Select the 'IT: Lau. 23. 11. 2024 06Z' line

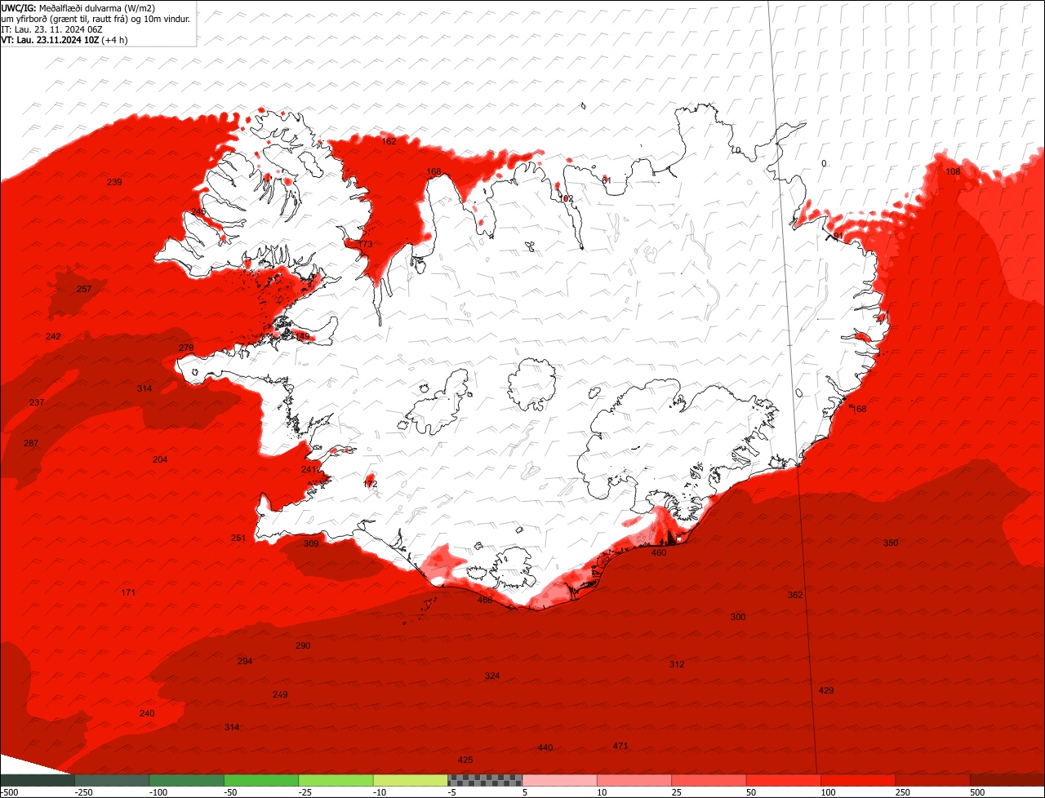(51, 29)
